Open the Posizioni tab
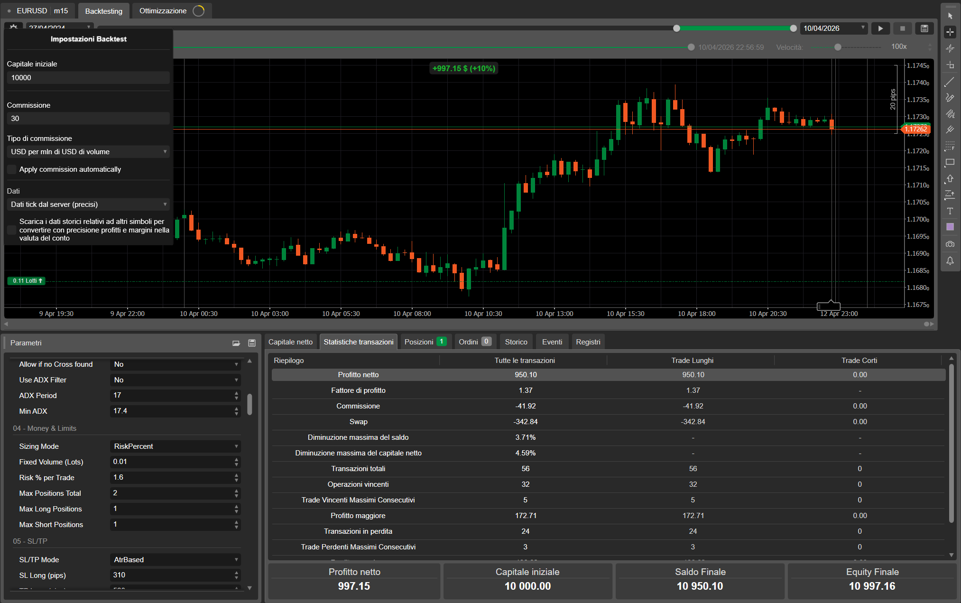Image resolution: width=961 pixels, height=603 pixels. pyautogui.click(x=420, y=341)
